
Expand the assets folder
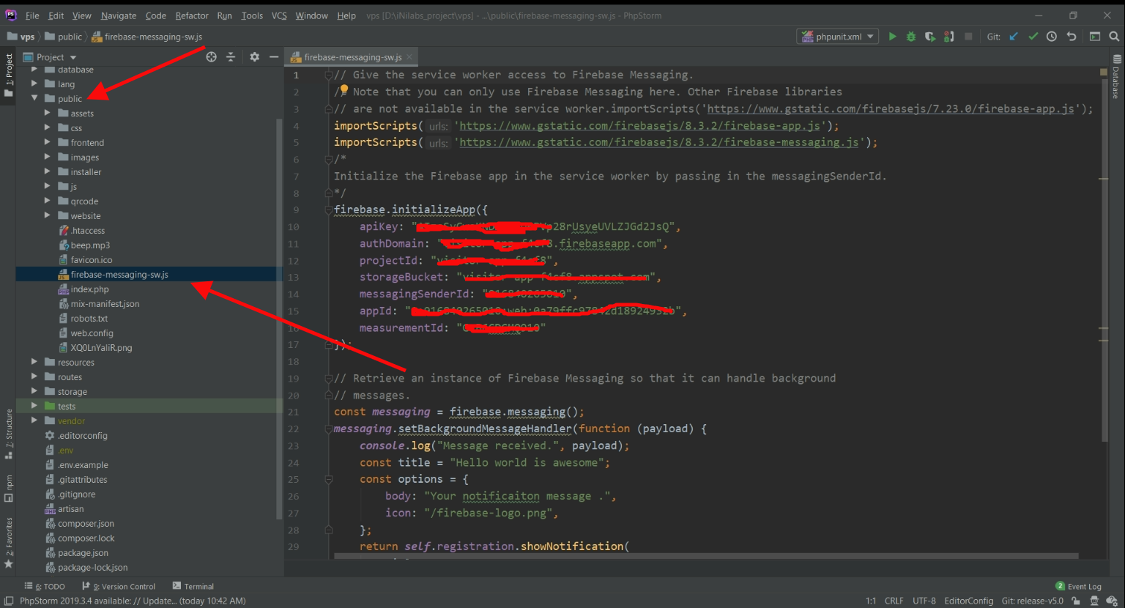pyautogui.click(x=47, y=113)
